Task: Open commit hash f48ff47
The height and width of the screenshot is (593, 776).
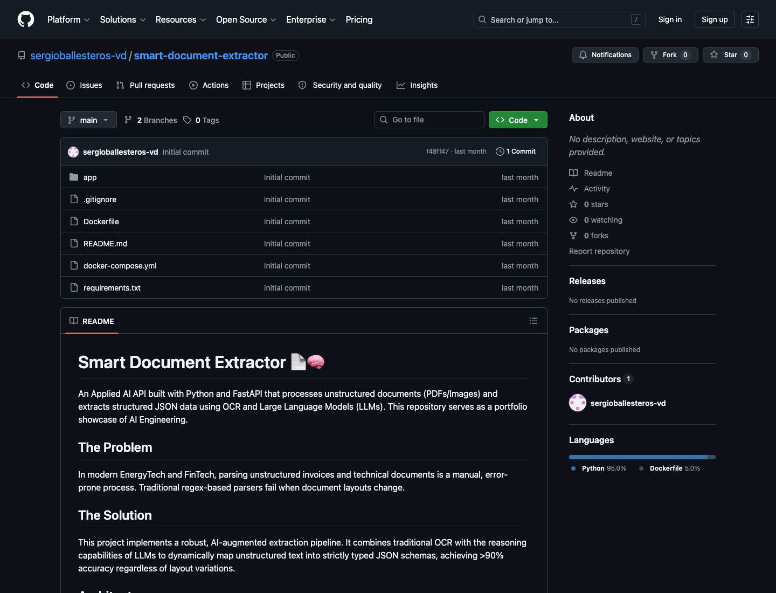Action: tap(437, 151)
